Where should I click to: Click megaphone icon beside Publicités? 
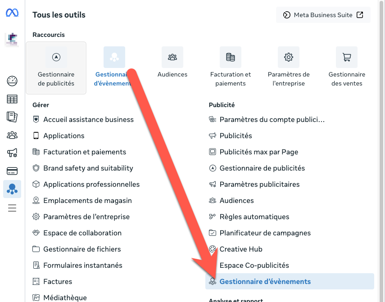tap(213, 135)
